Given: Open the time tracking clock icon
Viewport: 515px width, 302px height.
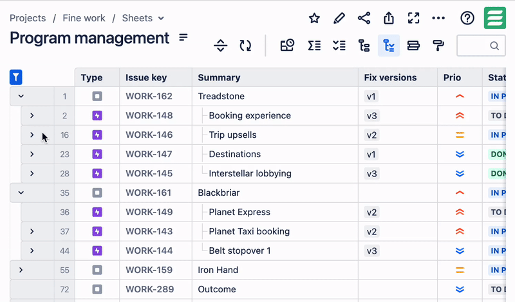Looking at the screenshot, I should point(287,45).
